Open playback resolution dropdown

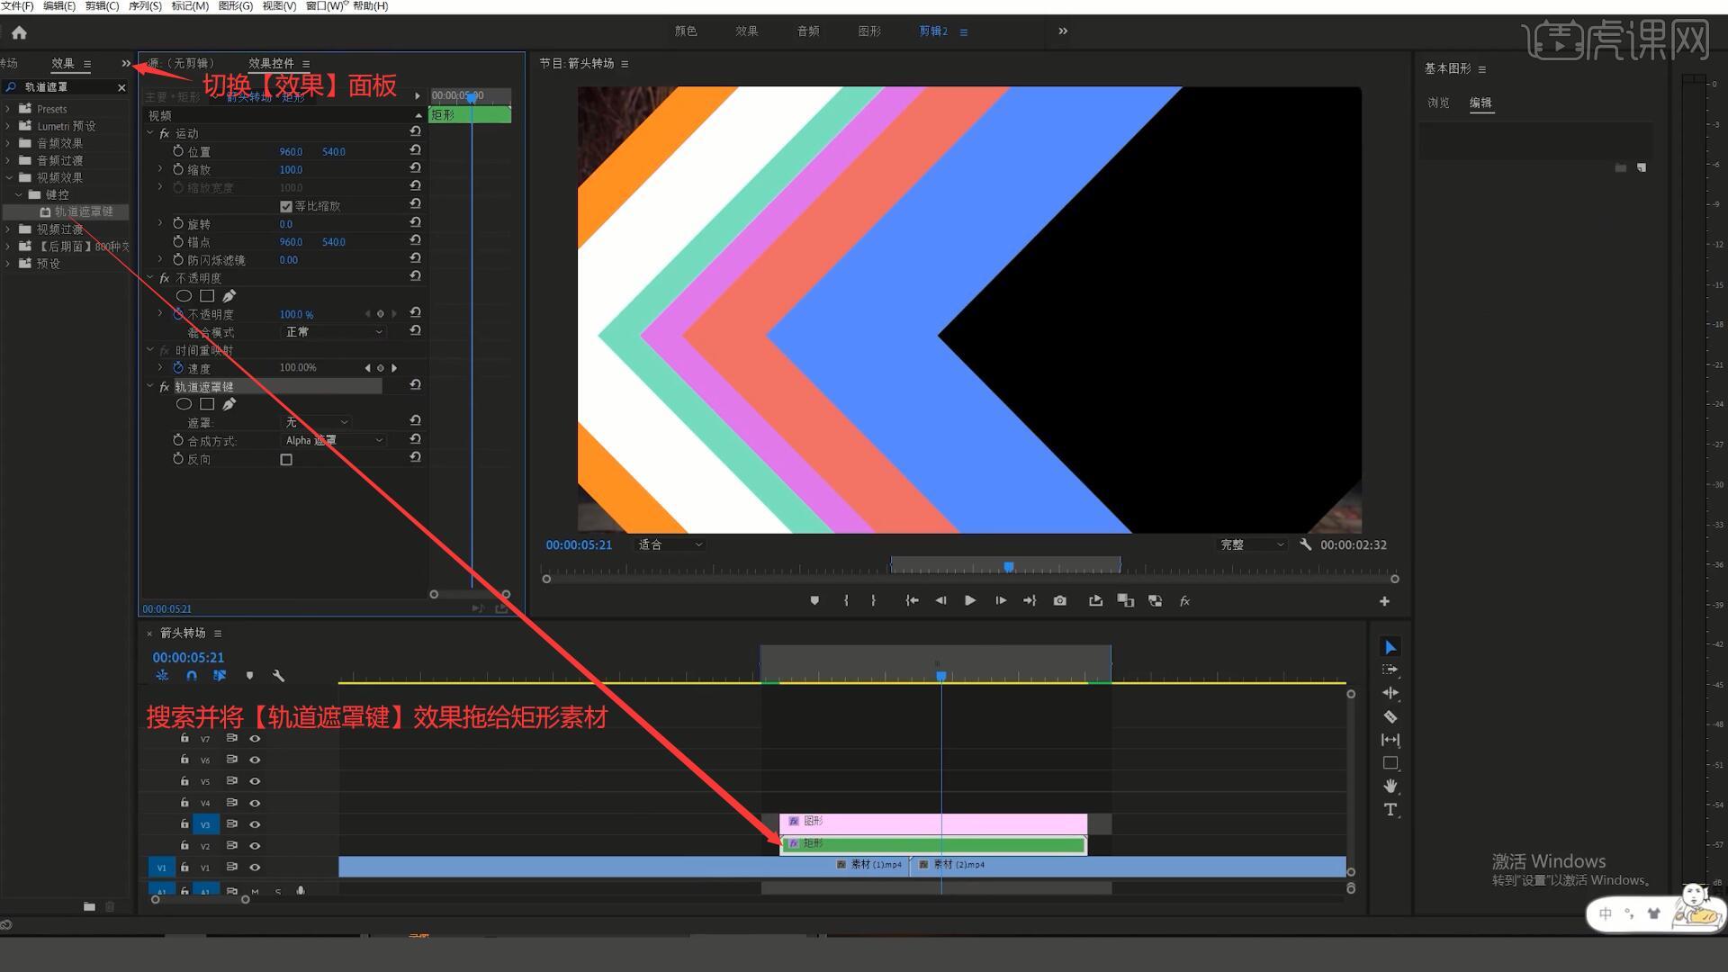1252,544
